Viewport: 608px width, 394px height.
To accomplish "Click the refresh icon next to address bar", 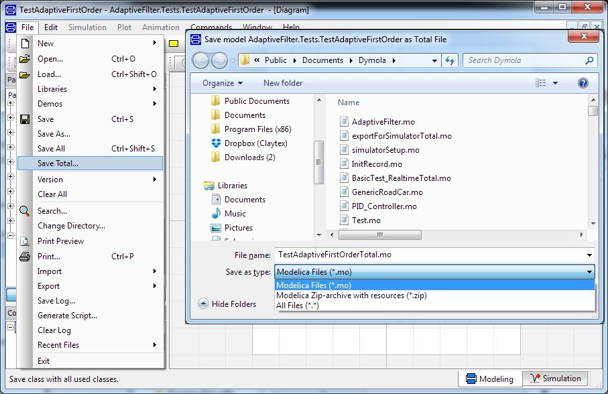I will 450,60.
